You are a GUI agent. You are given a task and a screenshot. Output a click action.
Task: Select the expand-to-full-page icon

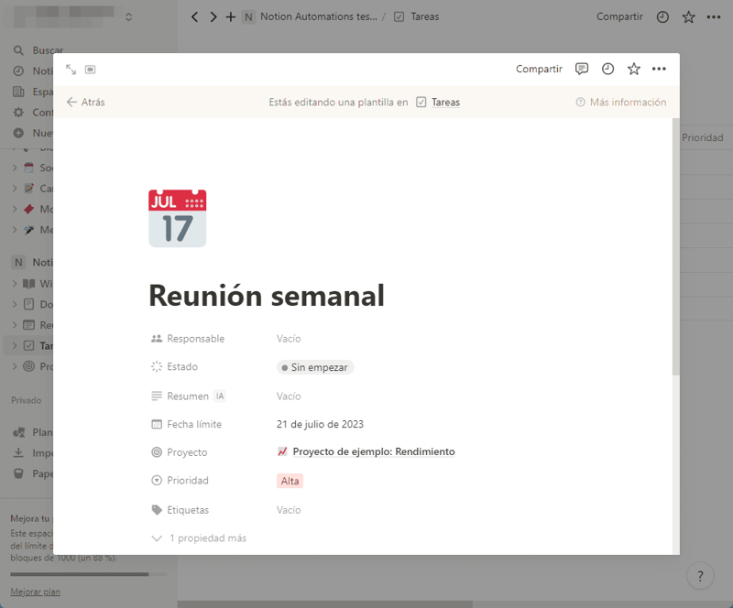[73, 69]
